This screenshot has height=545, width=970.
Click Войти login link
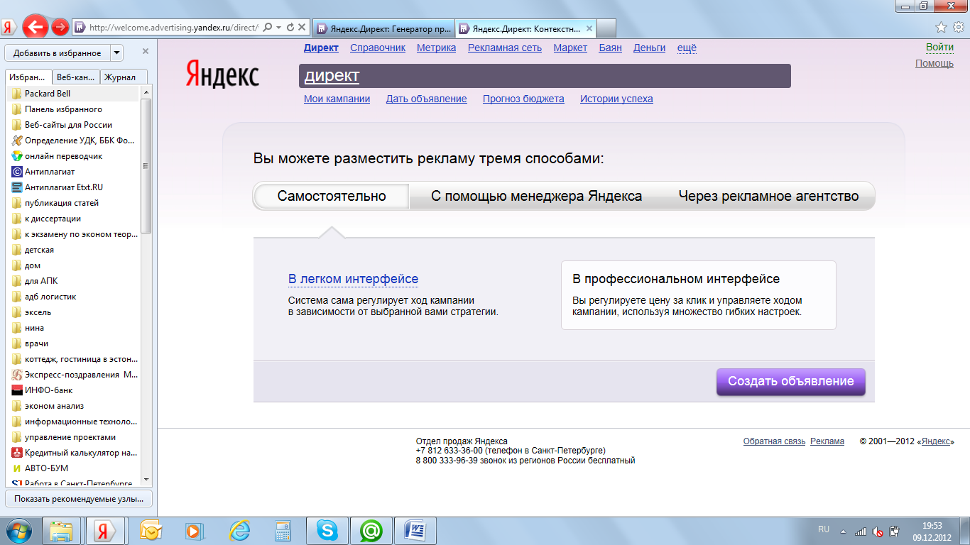(x=939, y=47)
